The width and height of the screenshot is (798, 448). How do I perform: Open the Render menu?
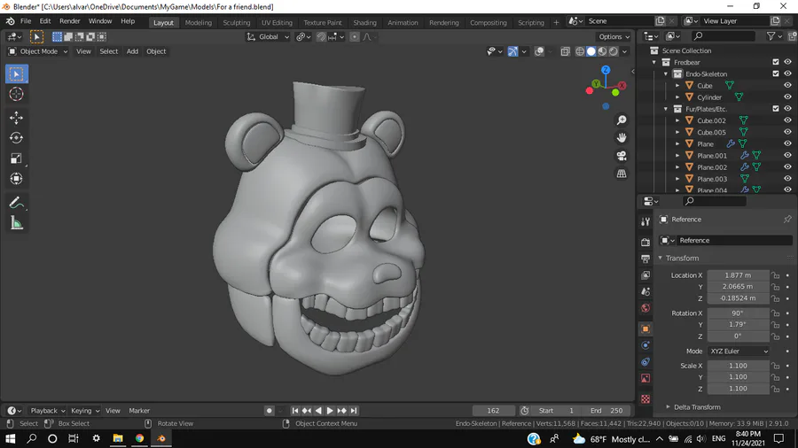tap(70, 21)
